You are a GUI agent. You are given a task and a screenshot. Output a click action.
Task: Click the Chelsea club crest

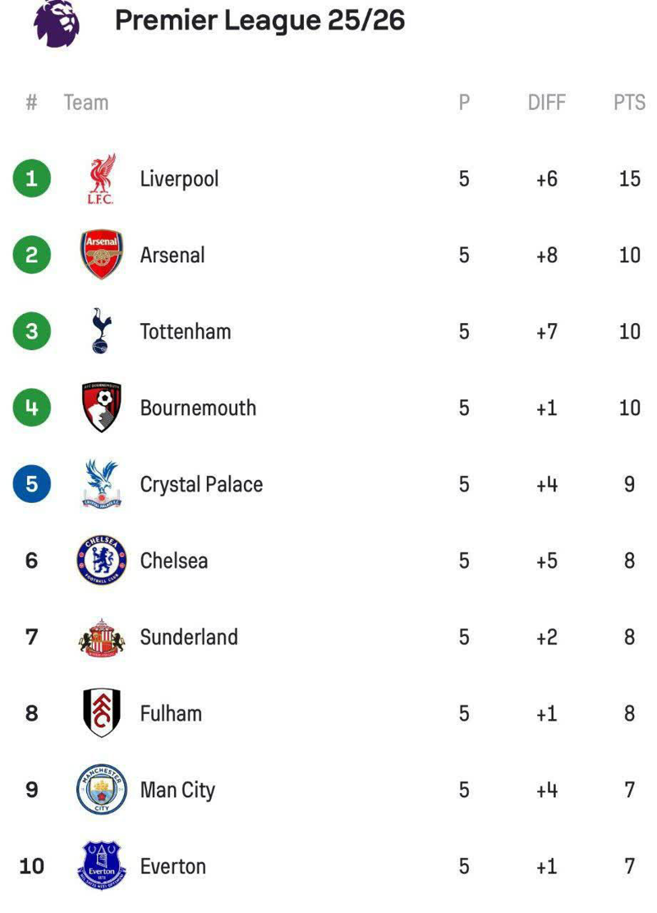tap(102, 560)
